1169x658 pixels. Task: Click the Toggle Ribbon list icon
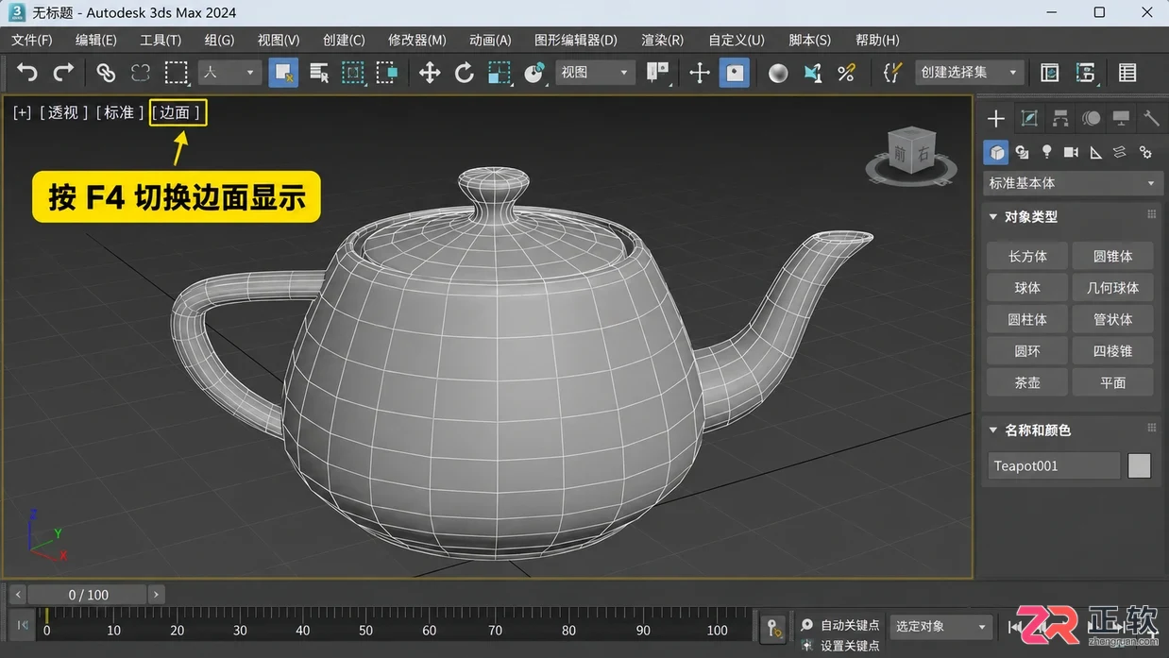(x=1127, y=73)
